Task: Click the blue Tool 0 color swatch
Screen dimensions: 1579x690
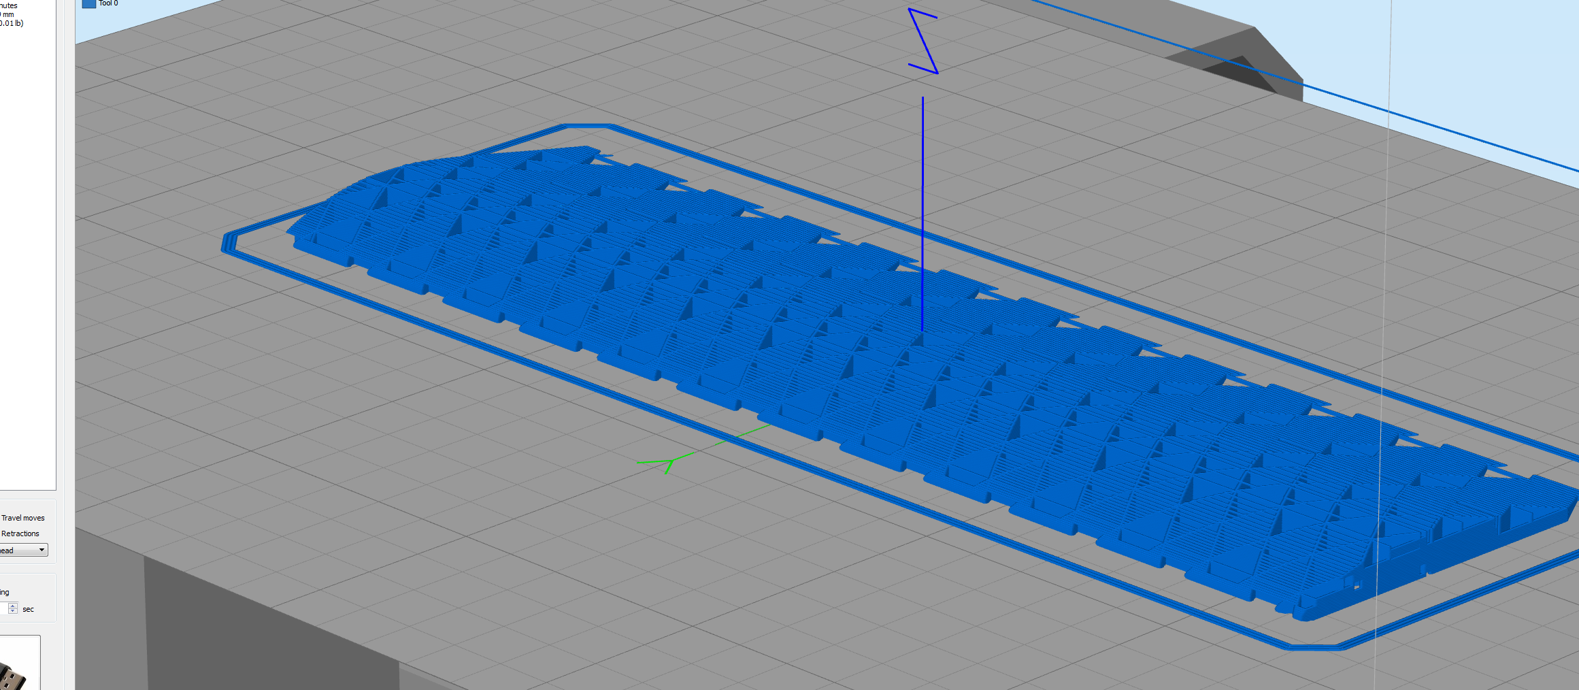Action: 88,3
